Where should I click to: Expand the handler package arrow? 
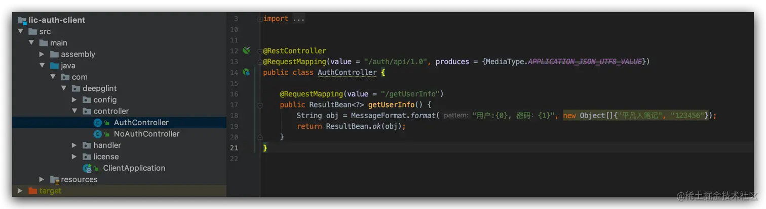pos(74,145)
